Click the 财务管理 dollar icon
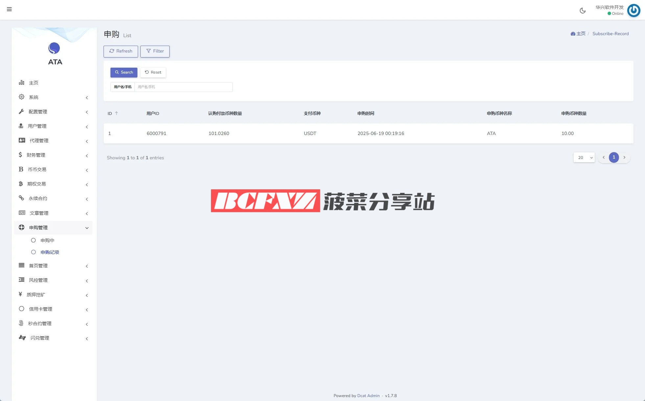The height and width of the screenshot is (401, 645). tap(20, 155)
